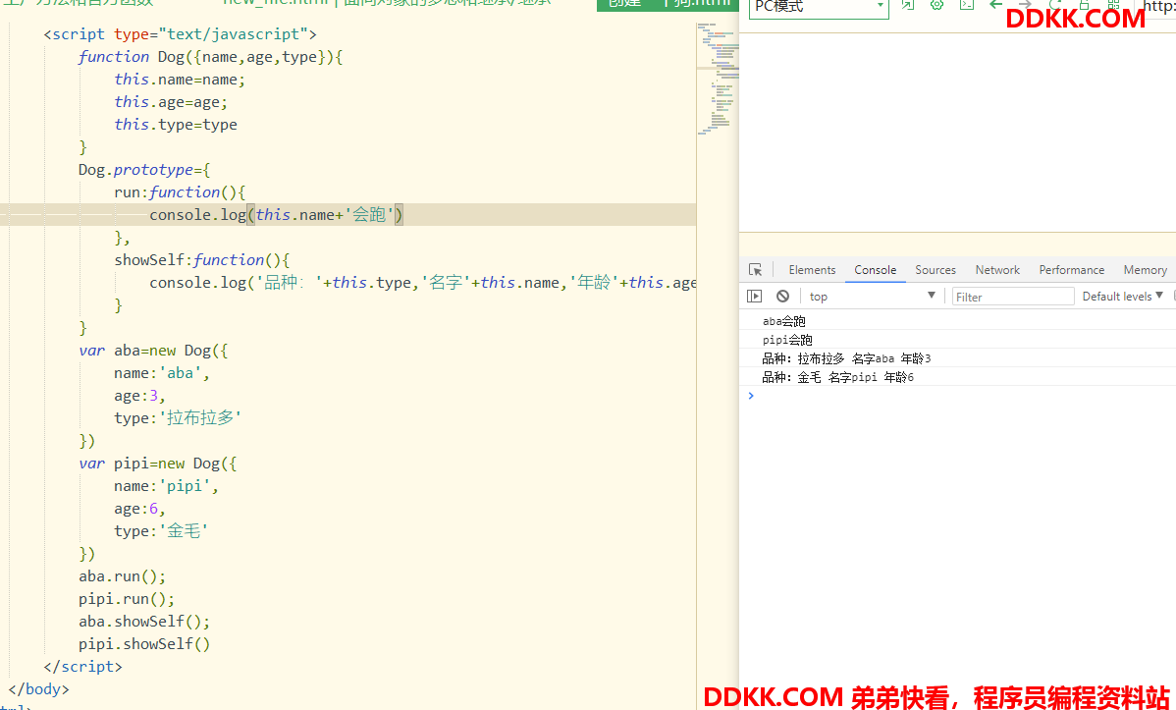
Task: Click the 'this.age=age;' code line
Action: click(x=171, y=102)
